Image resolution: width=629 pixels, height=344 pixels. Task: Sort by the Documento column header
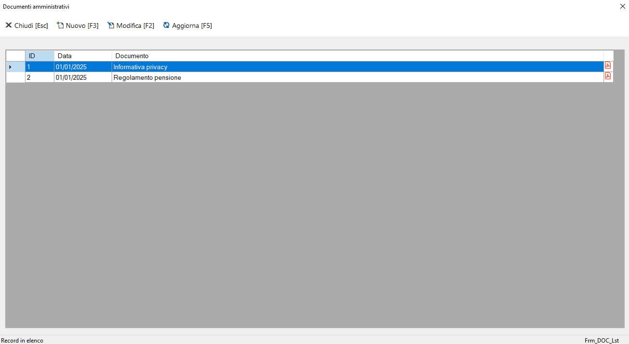pyautogui.click(x=357, y=56)
